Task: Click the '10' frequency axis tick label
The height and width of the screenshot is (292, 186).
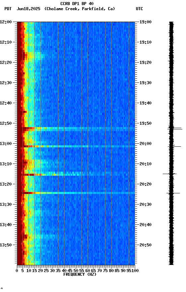Action: tap(29, 271)
